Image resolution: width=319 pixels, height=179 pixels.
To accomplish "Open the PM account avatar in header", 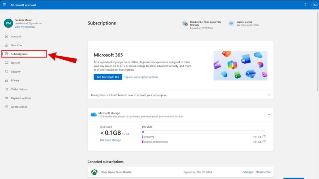I will (x=314, y=5).
